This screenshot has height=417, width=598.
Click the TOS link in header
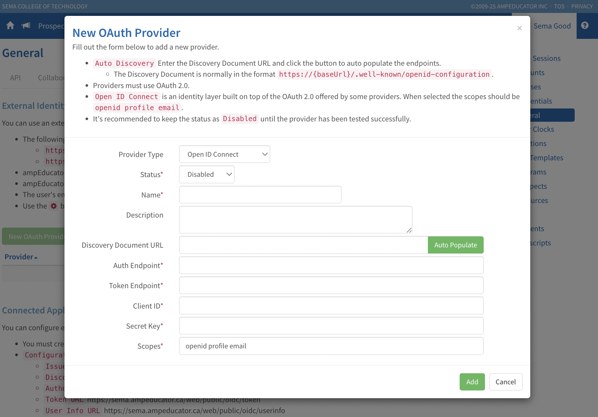(559, 6)
